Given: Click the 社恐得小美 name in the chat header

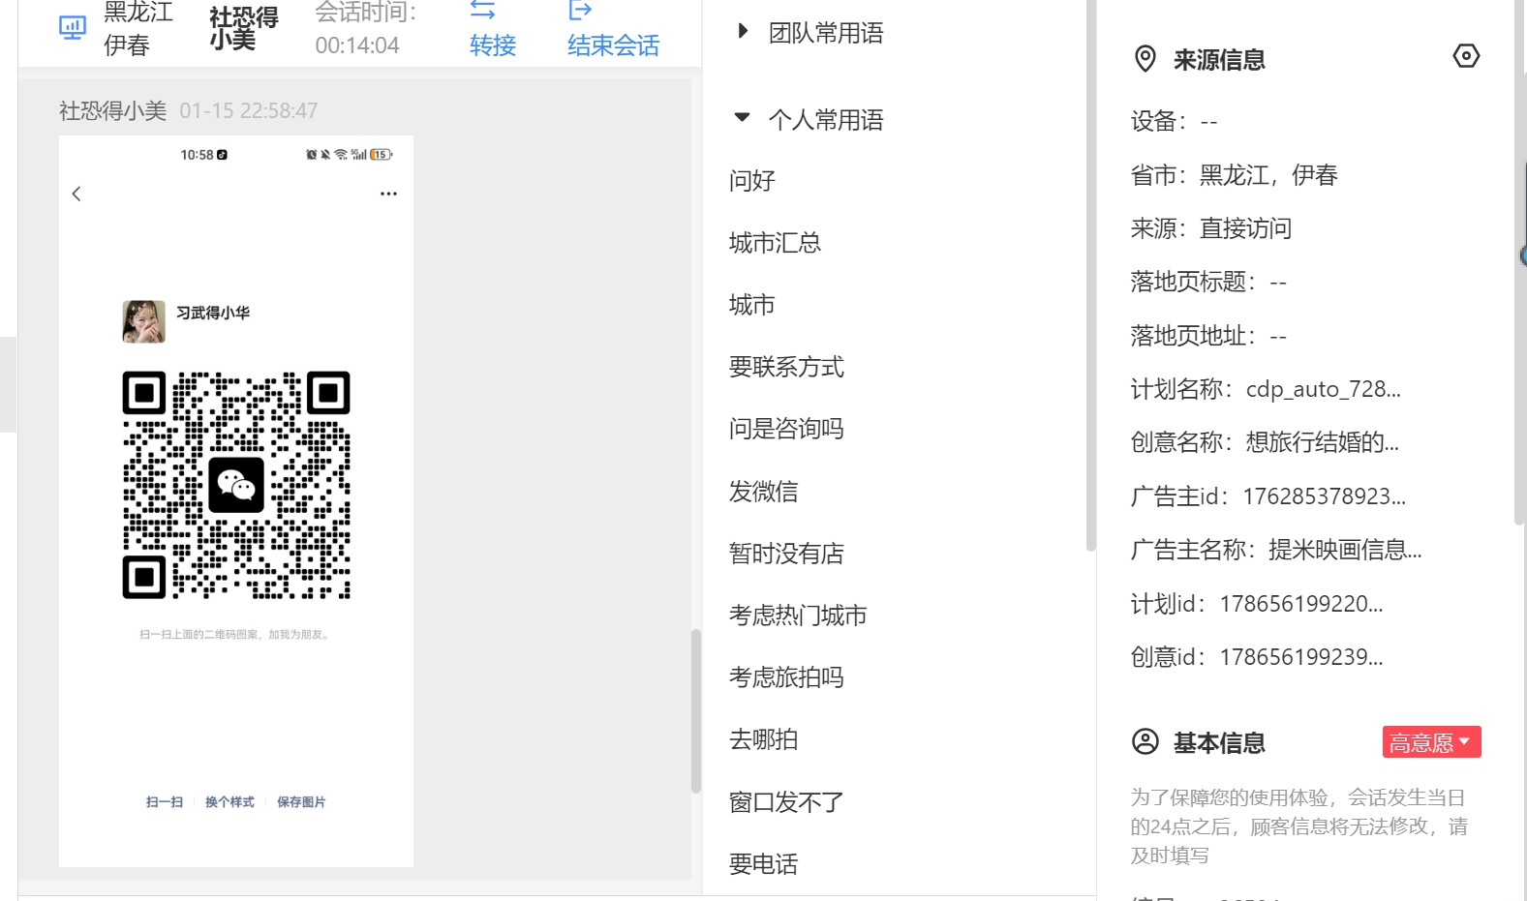Looking at the screenshot, I should tap(244, 28).
